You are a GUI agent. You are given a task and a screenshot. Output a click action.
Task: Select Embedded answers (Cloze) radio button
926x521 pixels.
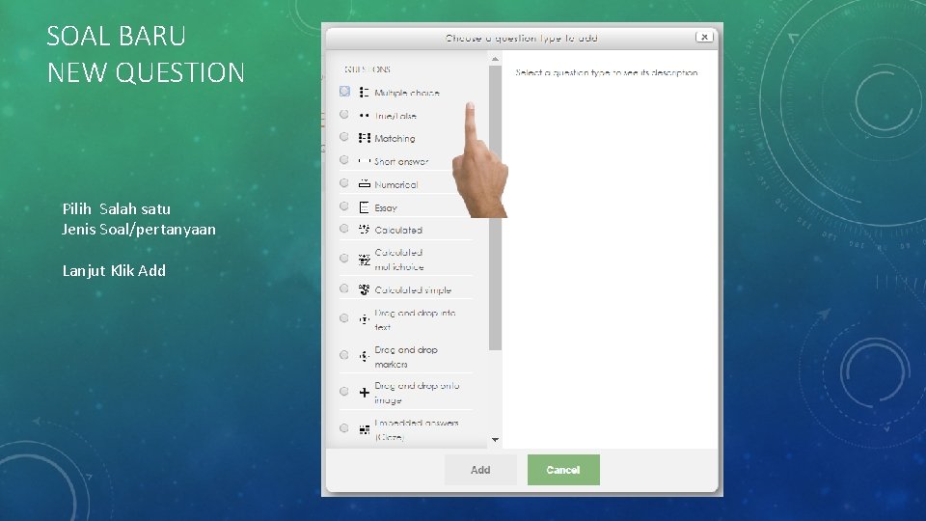point(344,428)
